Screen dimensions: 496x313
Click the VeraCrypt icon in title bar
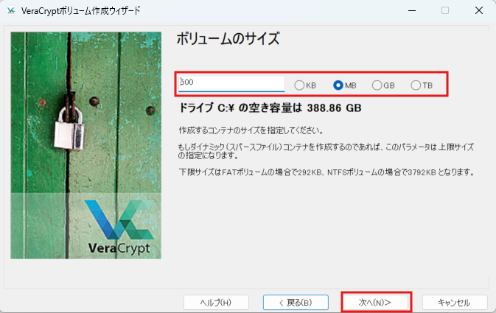click(x=11, y=10)
